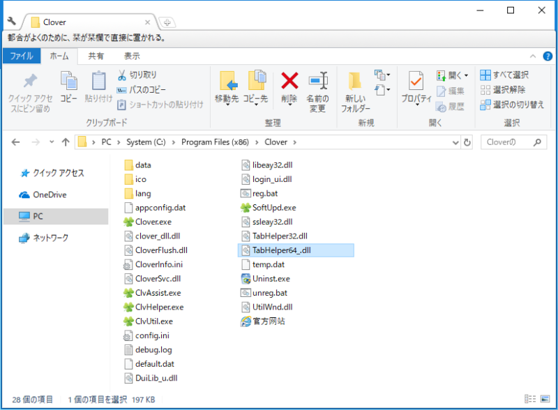Click the Clover search input field
The width and height of the screenshot is (558, 410).
[x=506, y=142]
